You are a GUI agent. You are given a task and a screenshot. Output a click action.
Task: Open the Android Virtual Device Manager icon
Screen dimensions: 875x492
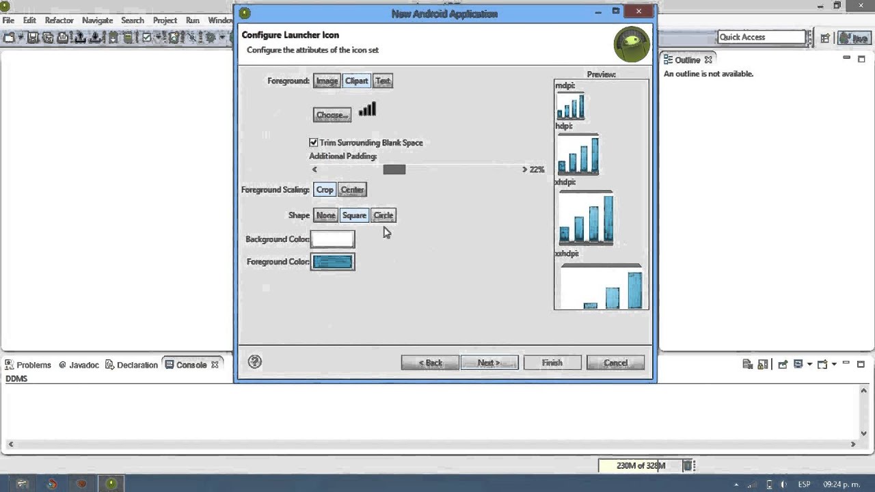(x=128, y=38)
